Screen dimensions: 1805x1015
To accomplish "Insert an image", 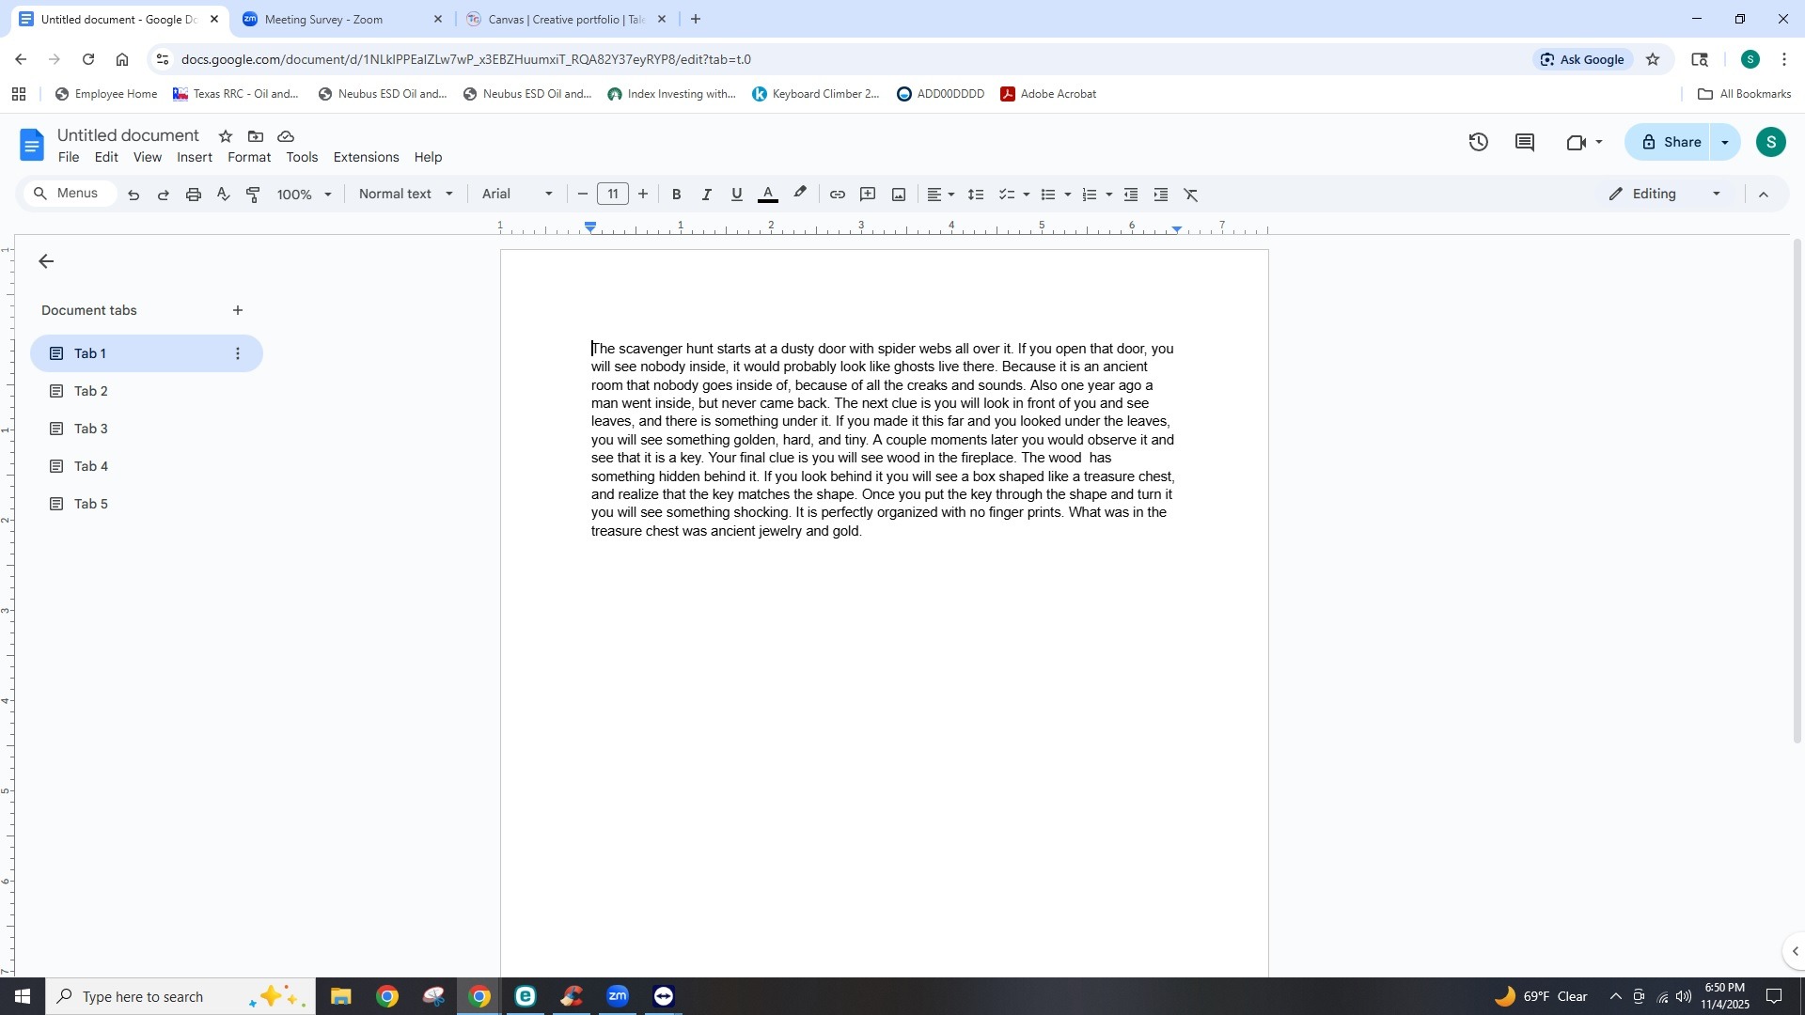I will pyautogui.click(x=898, y=195).
